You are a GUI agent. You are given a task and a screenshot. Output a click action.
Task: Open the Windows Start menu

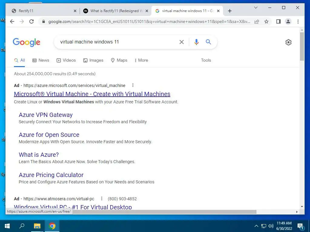click(7, 226)
